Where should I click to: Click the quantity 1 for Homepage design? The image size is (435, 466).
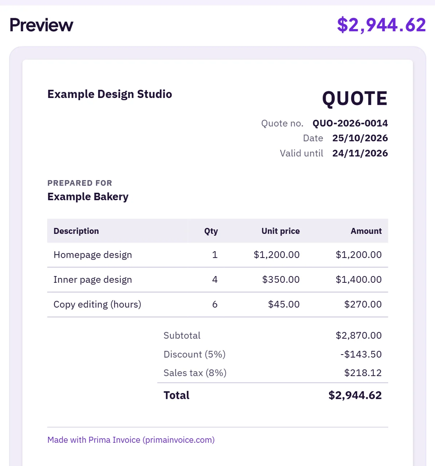(215, 255)
